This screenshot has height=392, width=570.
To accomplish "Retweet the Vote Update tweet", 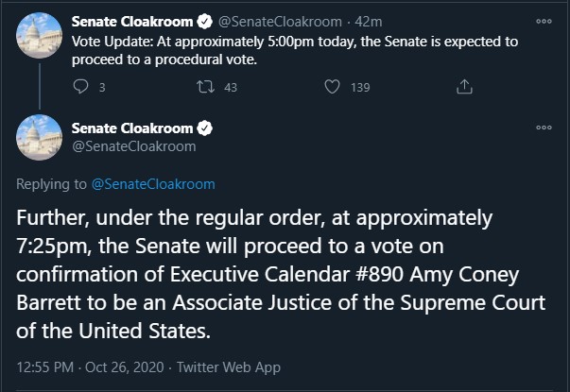I will (206, 87).
